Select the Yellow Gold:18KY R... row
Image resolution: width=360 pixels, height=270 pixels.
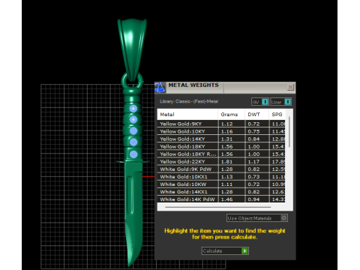click(221, 154)
